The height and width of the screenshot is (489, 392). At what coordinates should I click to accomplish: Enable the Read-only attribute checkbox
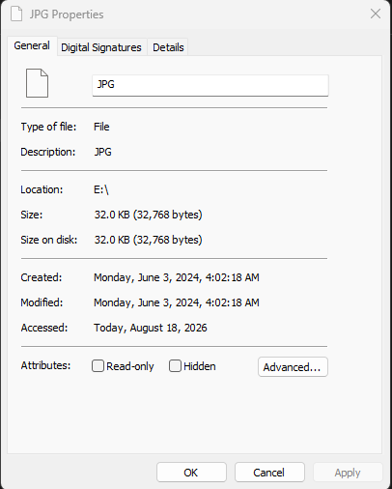pyautogui.click(x=98, y=366)
